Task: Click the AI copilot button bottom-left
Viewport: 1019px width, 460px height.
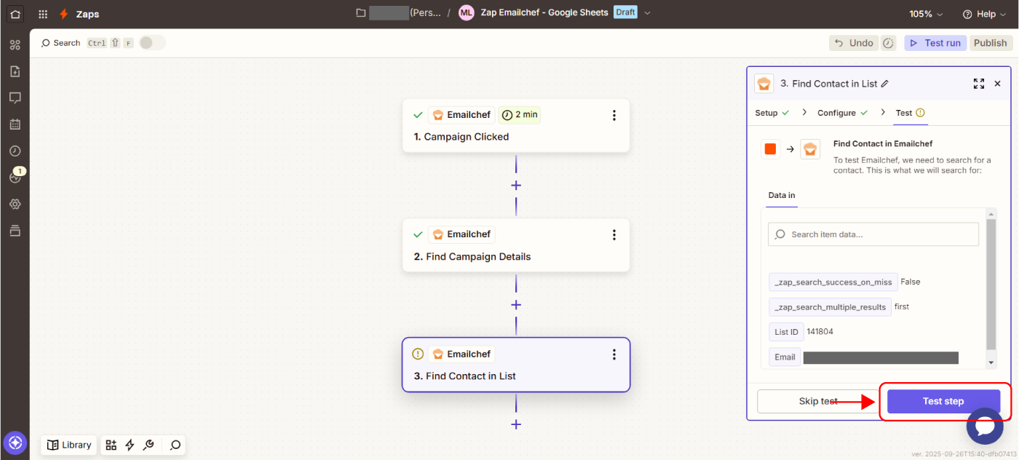Action: tap(15, 442)
